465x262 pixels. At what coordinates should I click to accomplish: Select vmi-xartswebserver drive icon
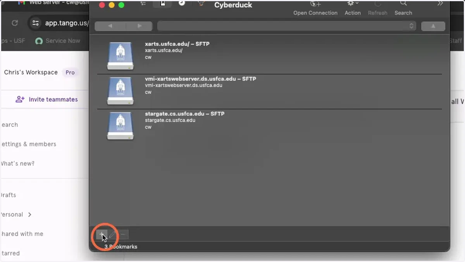coord(120,91)
